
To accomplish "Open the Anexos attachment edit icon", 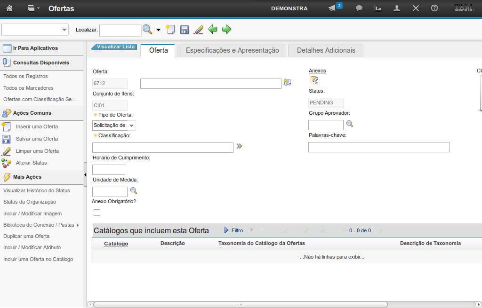I will [314, 80].
